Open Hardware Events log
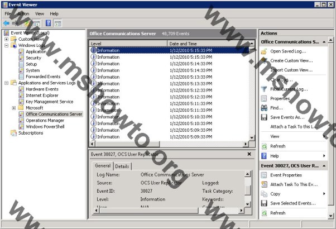This screenshot has height=229, width=336. (42, 89)
